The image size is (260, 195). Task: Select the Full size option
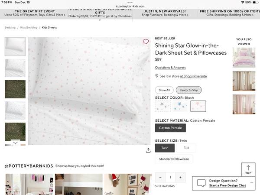tap(186, 148)
